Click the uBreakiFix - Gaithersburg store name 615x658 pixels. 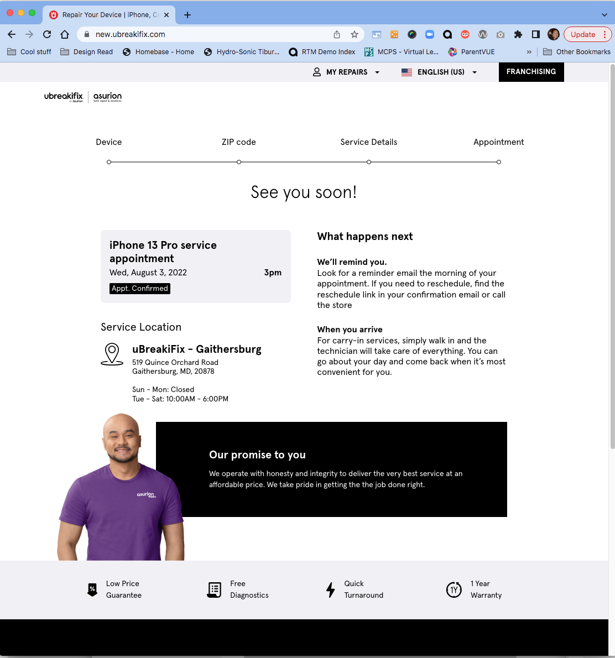click(x=197, y=349)
